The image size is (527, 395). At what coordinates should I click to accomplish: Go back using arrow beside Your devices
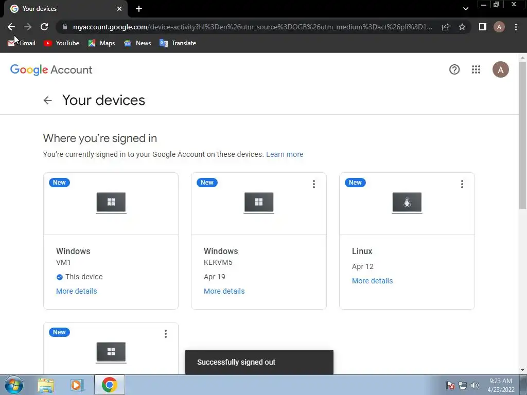[48, 100]
